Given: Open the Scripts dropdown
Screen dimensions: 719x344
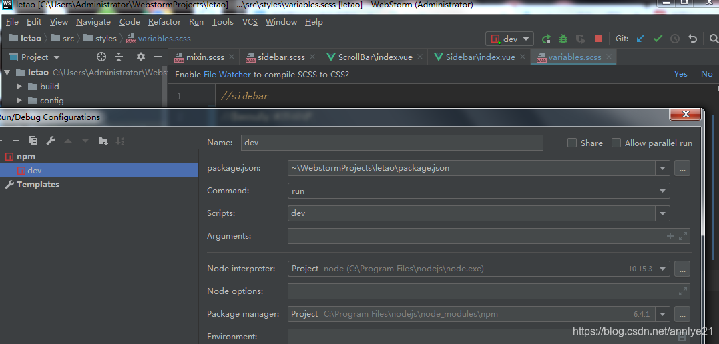Looking at the screenshot, I should click(x=663, y=213).
